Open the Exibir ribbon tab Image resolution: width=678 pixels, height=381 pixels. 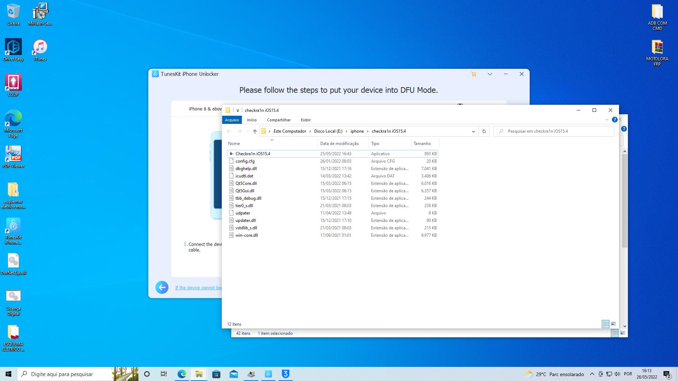[x=305, y=120]
